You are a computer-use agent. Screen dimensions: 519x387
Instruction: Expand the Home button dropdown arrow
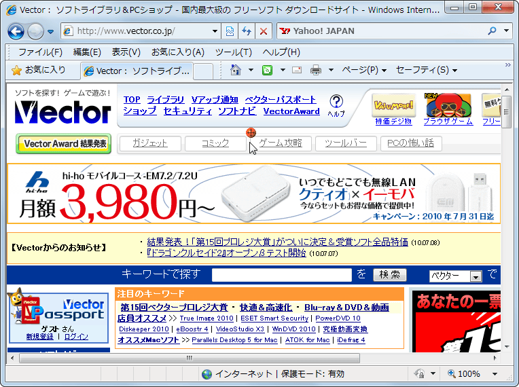(x=251, y=70)
